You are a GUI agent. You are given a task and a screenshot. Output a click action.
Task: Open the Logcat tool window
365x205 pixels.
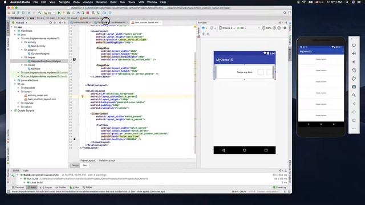[46, 187]
